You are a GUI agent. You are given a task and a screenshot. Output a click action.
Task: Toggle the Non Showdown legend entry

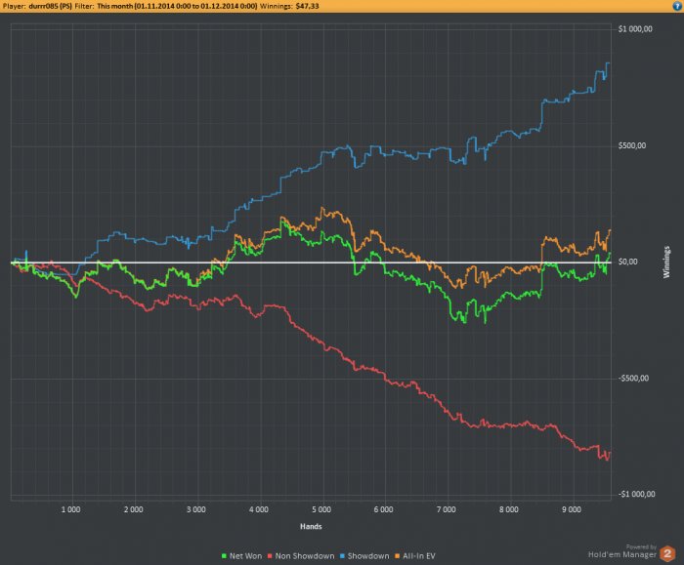(x=301, y=556)
